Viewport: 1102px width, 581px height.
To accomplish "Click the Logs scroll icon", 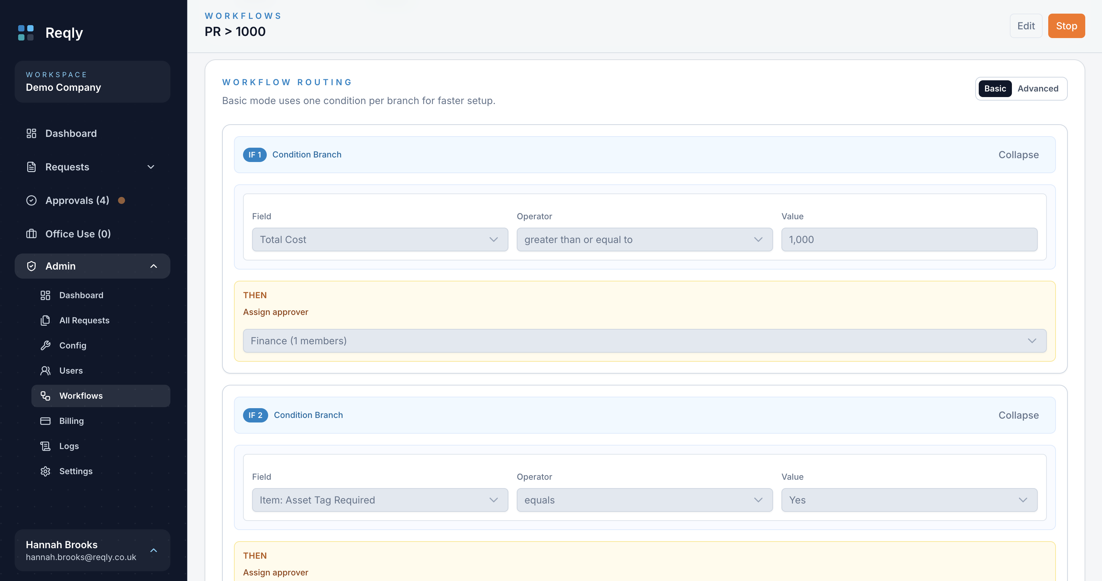I will (45, 446).
